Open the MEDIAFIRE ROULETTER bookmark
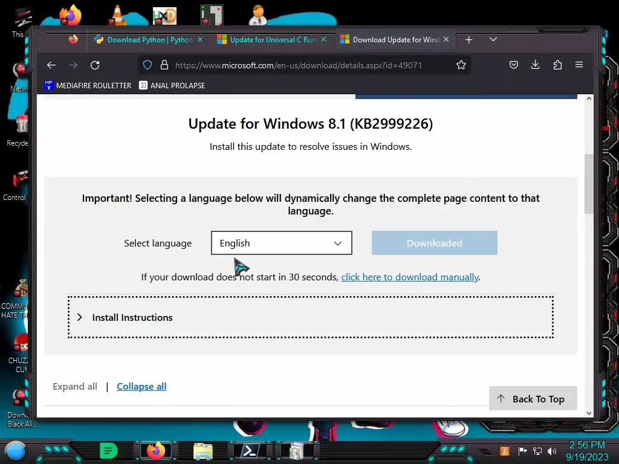Image resolution: width=619 pixels, height=464 pixels. click(88, 86)
